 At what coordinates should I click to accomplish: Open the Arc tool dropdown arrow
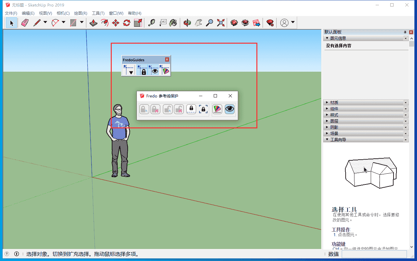coord(64,22)
